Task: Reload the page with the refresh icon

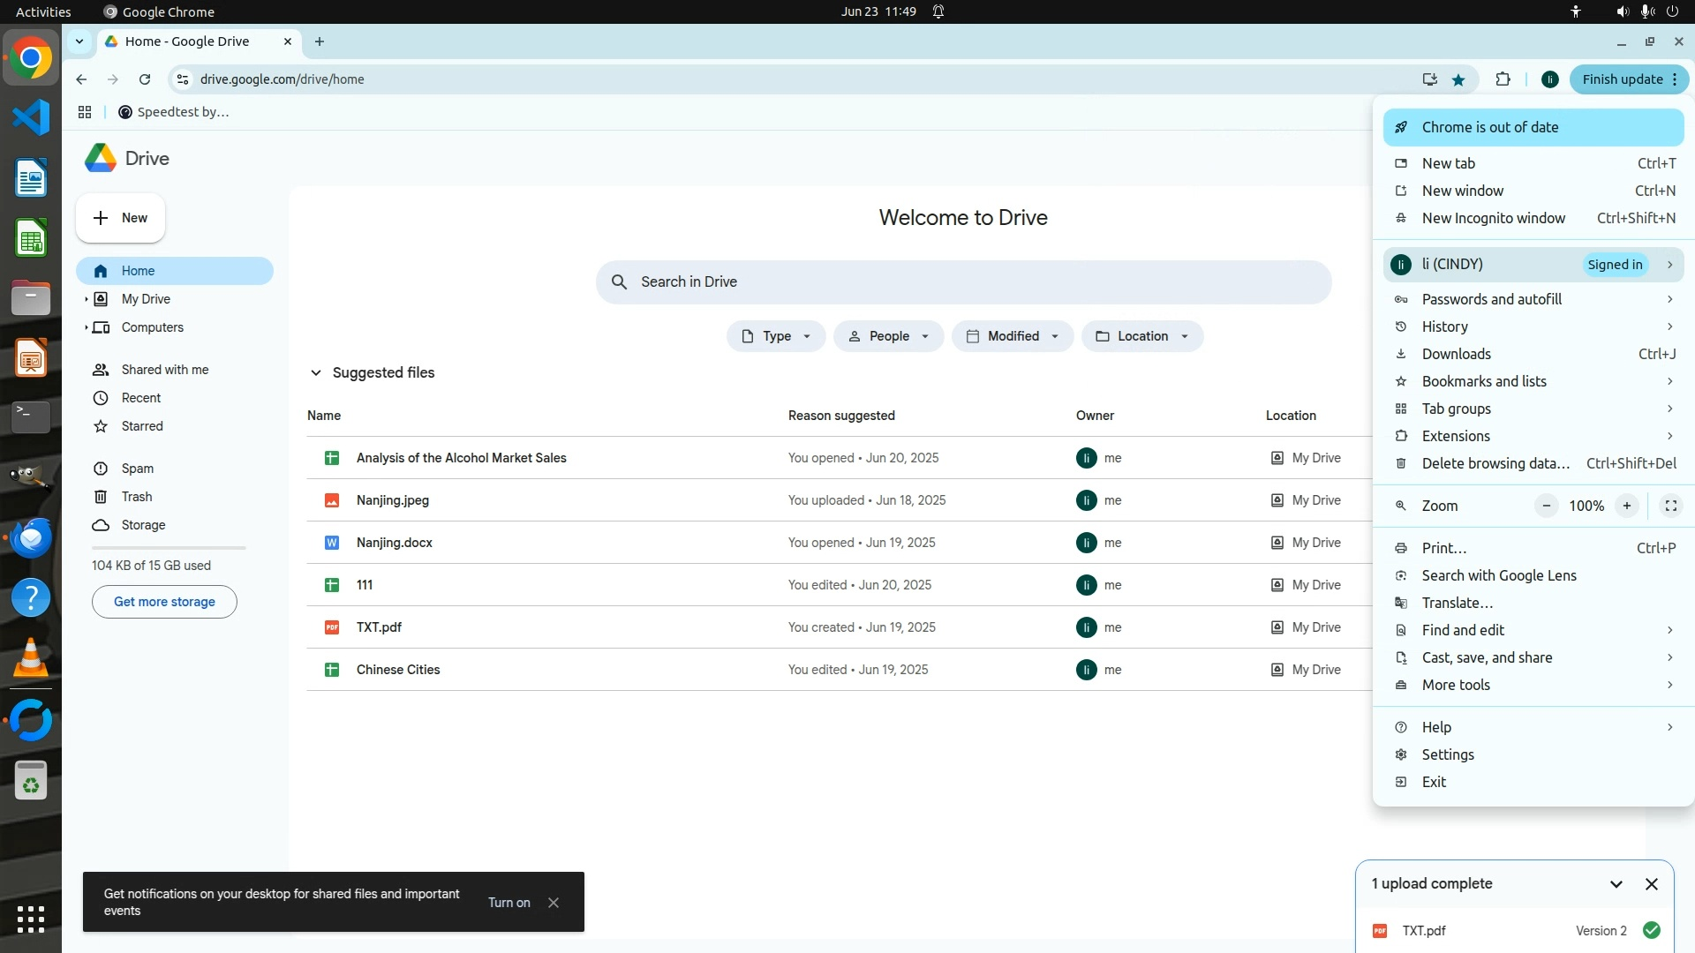Action: [x=145, y=79]
